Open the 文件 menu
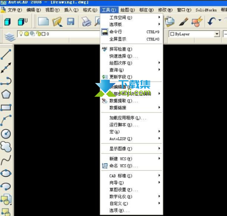The height and width of the screenshot is (216, 227). [15, 10]
